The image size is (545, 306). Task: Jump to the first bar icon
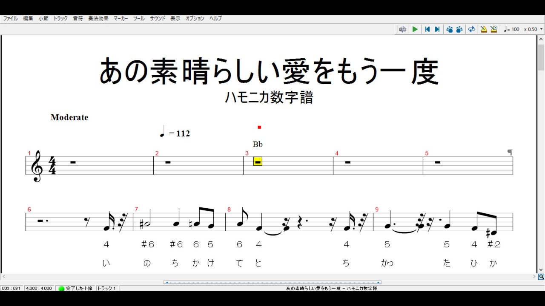pos(427,29)
